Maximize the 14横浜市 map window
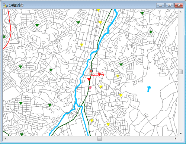The image size is (186, 144). point(170,6)
